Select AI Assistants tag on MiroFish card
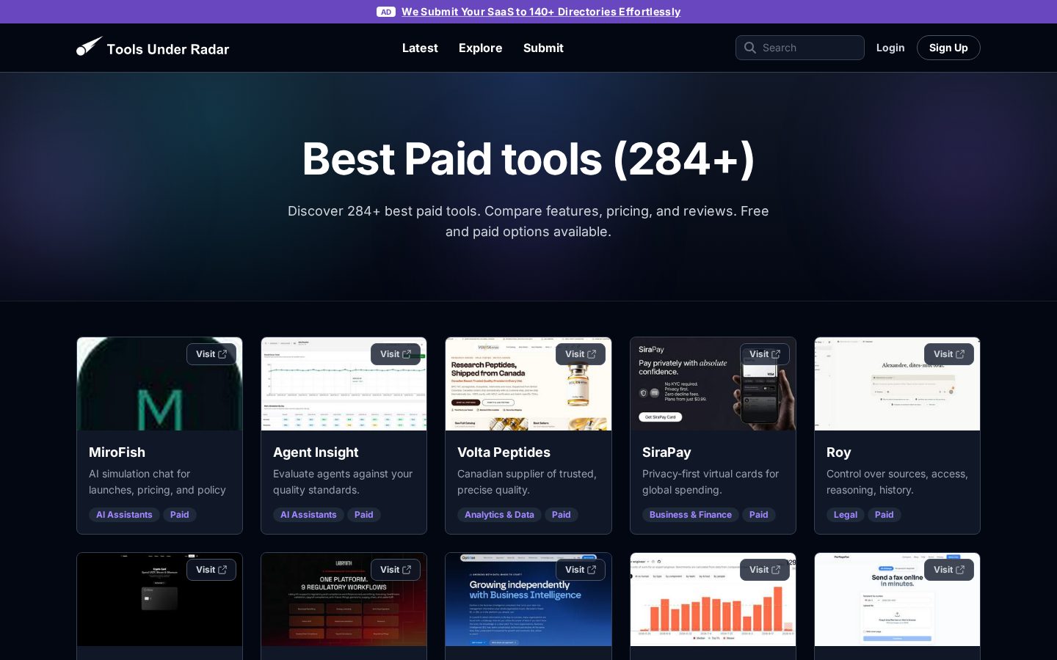Viewport: 1057px width, 660px height. point(124,515)
